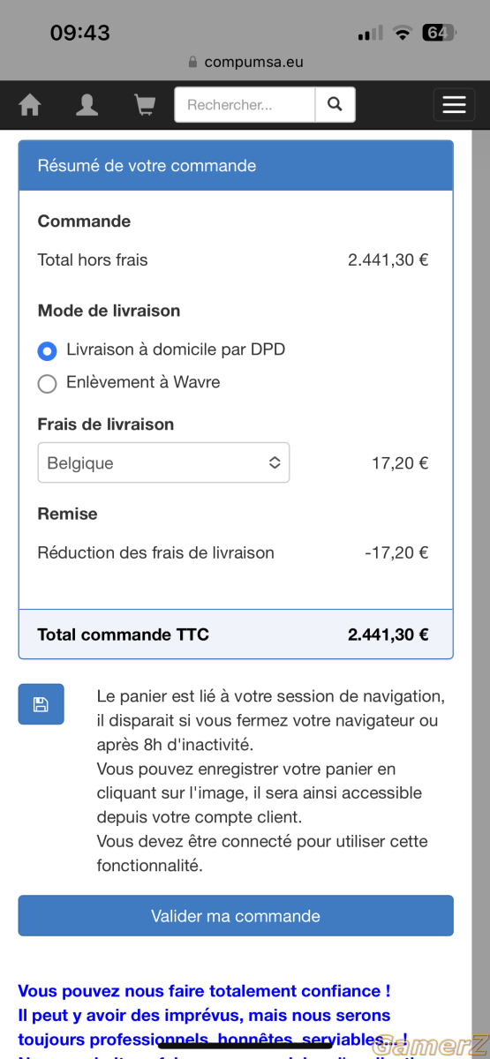Open the Belgique country dropdown
490x1059 pixels.
coord(163,462)
